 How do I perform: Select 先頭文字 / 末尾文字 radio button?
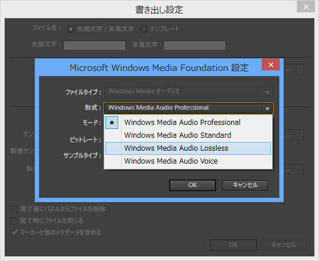[x=71, y=29]
